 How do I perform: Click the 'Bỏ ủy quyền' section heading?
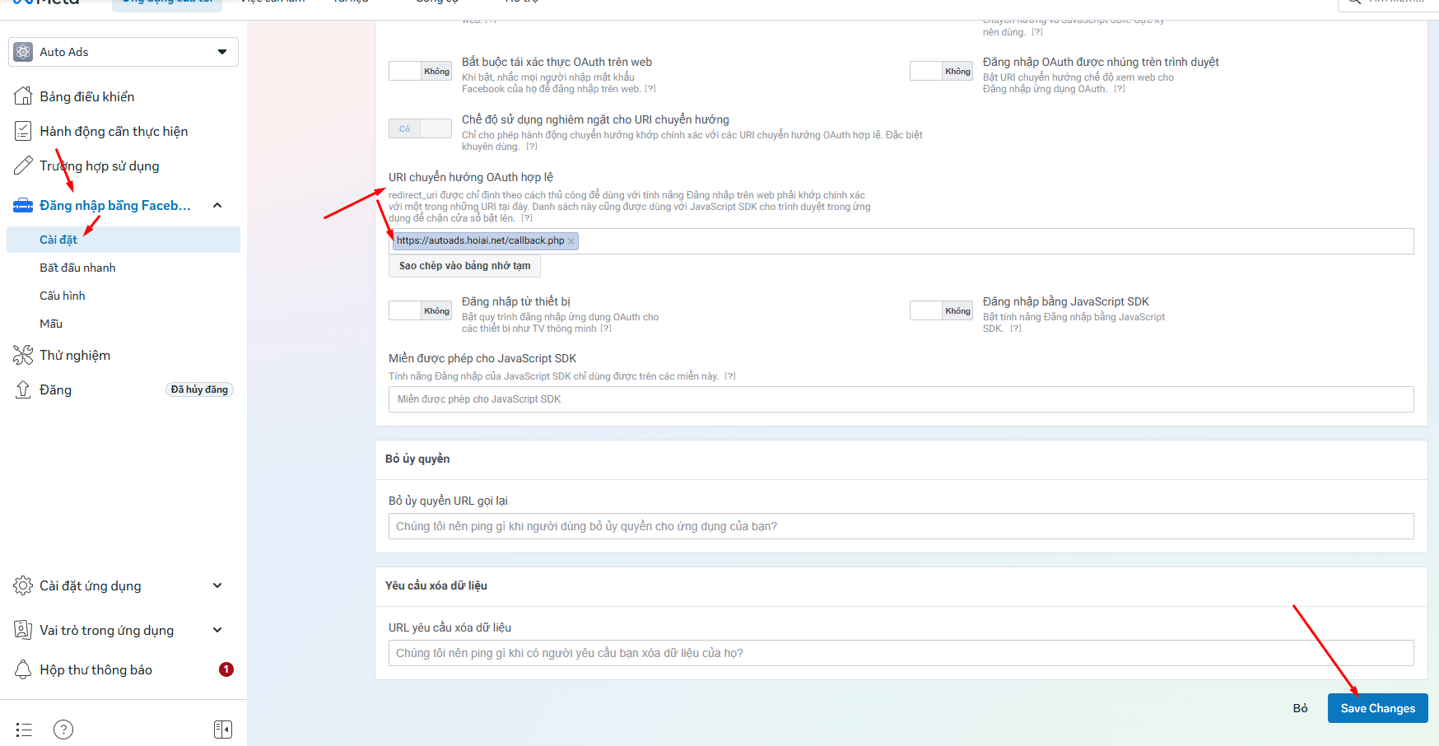417,459
